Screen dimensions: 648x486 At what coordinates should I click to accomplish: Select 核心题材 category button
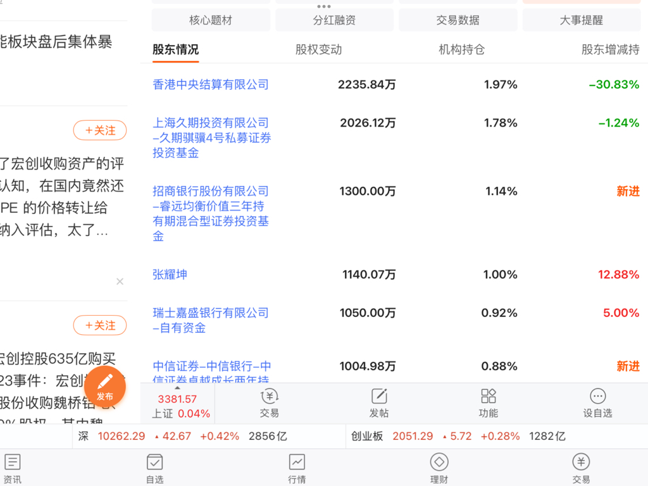pyautogui.click(x=211, y=20)
